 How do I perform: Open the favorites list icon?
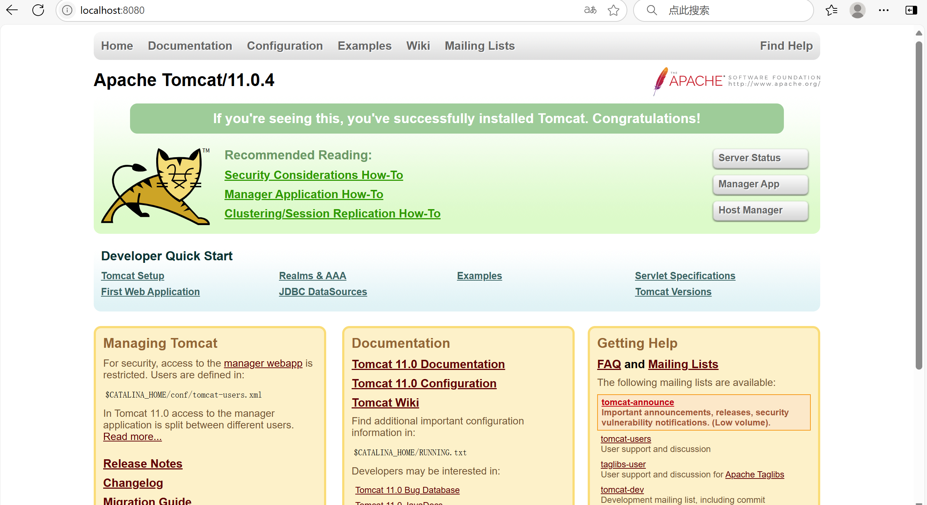(x=831, y=10)
